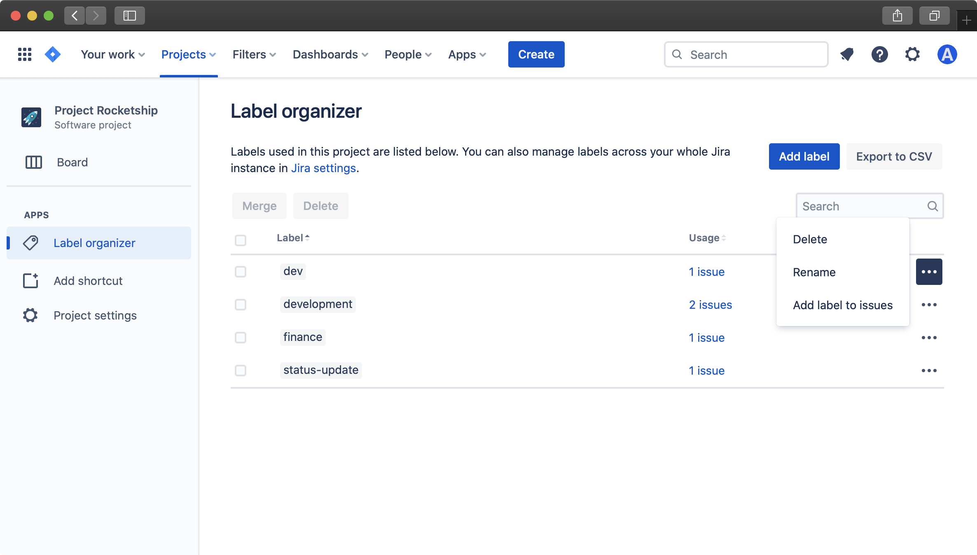Click the Label organizer icon in sidebar
The height and width of the screenshot is (555, 977).
coord(30,243)
